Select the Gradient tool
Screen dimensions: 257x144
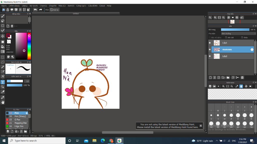pos(3,51)
